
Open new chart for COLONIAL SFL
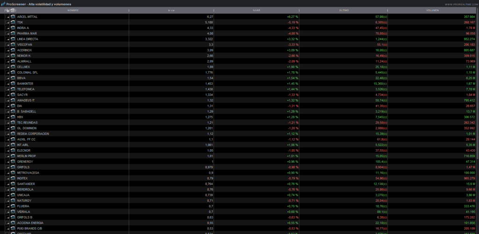click(x=13, y=73)
